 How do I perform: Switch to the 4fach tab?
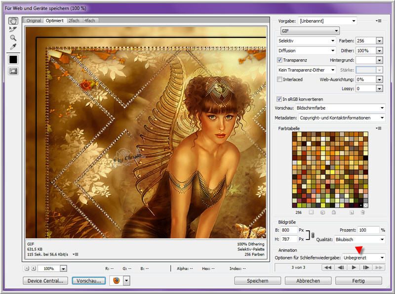click(x=90, y=20)
